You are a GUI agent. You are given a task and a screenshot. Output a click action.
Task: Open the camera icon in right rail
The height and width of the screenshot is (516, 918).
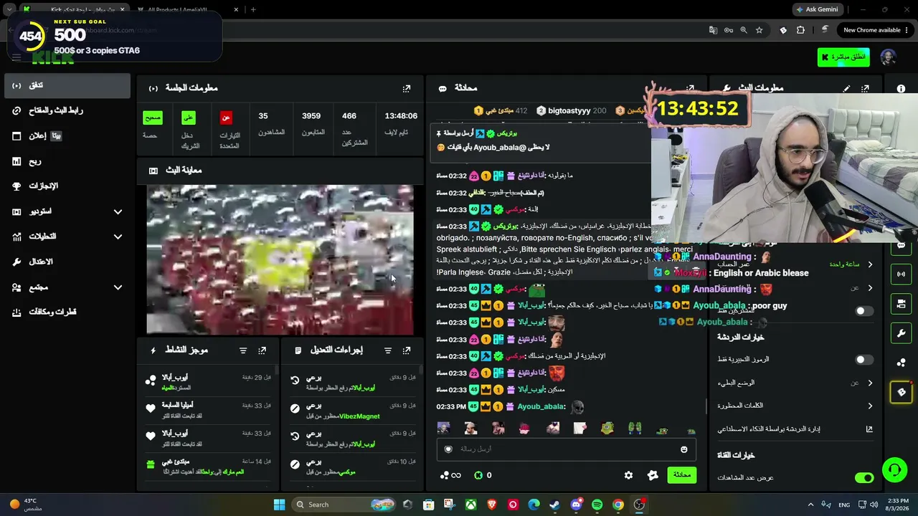902,304
